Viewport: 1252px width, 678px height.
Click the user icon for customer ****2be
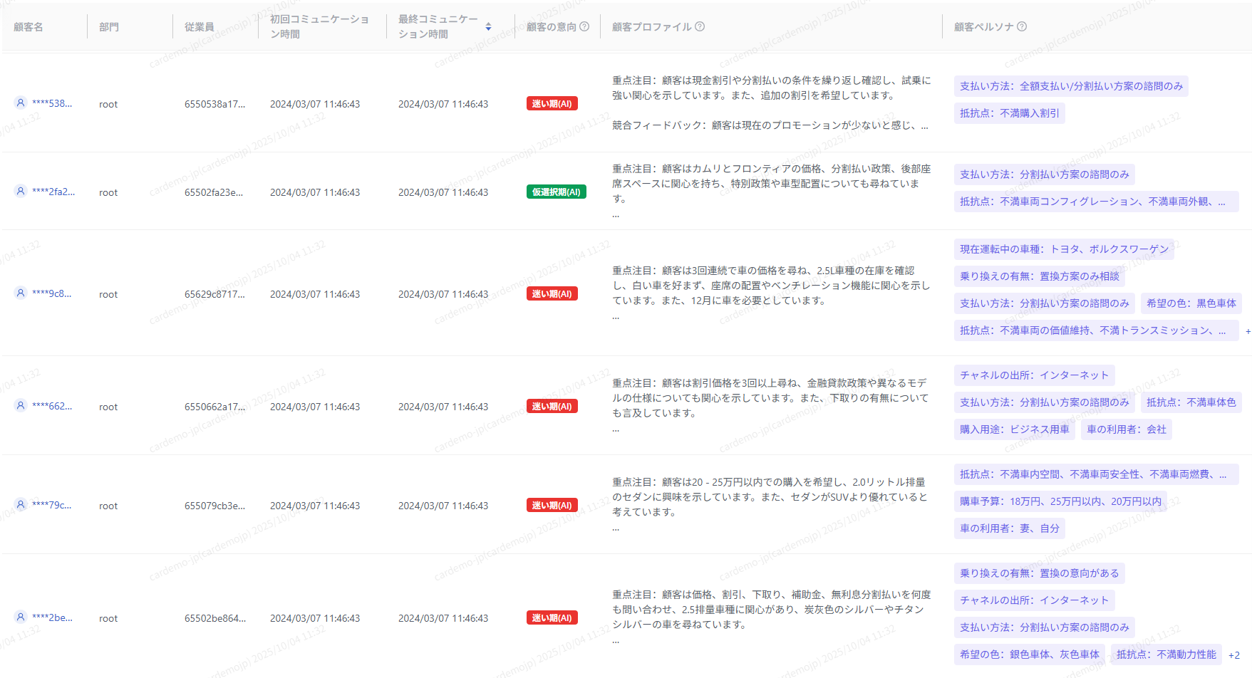click(x=21, y=617)
